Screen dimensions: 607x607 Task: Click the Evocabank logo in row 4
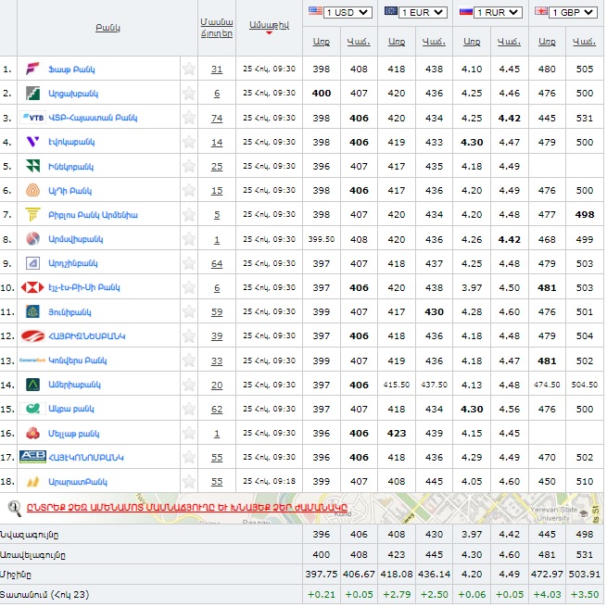(x=32, y=142)
